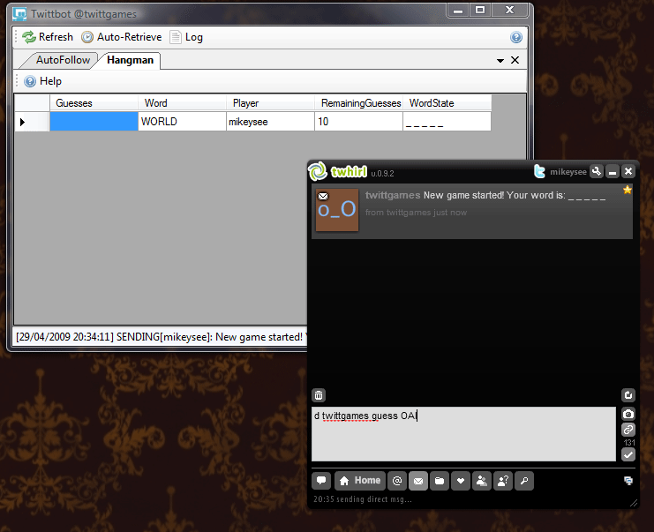
Task: Click the link shortener icon
Action: [628, 429]
